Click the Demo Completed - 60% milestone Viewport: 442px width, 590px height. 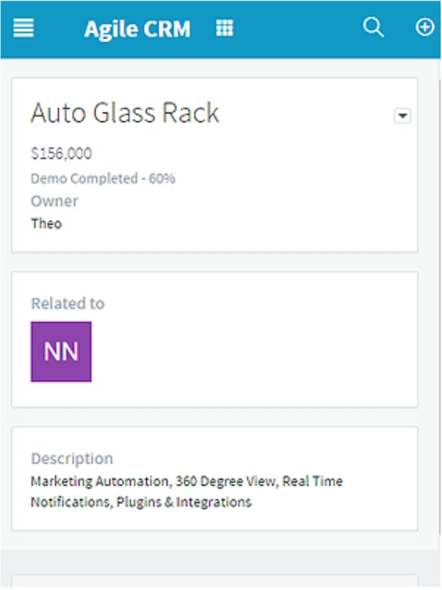(x=103, y=179)
